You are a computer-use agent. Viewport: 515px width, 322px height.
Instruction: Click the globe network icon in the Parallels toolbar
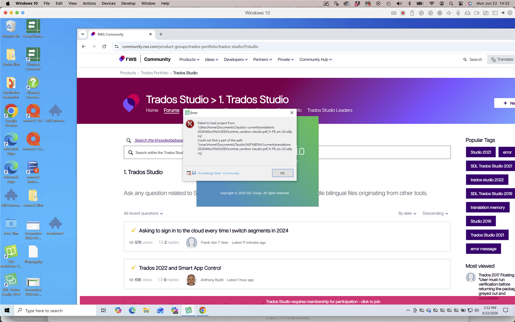[x=440, y=13]
